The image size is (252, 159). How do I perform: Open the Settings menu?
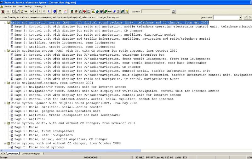(28, 6)
